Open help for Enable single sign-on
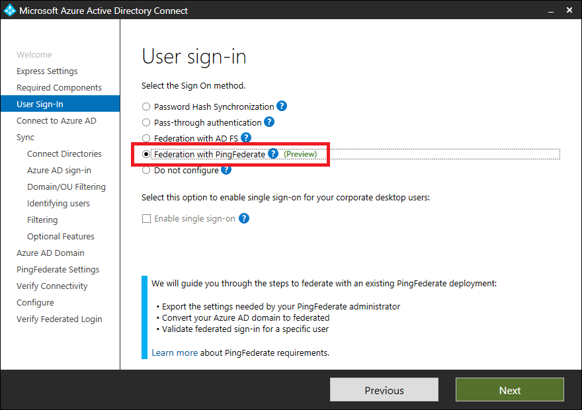The image size is (582, 410). (244, 218)
